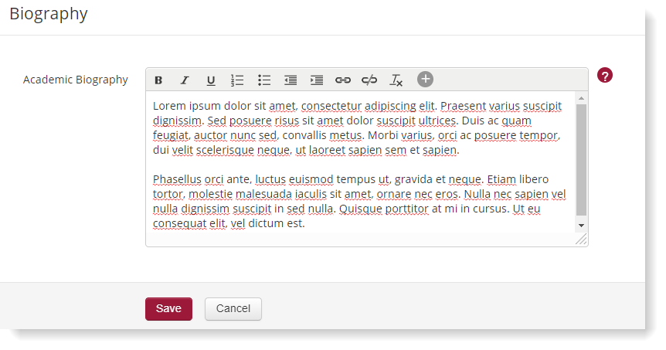Click the editor's vertical scrollbar thumb
This screenshot has height=350, width=666.
point(581,158)
